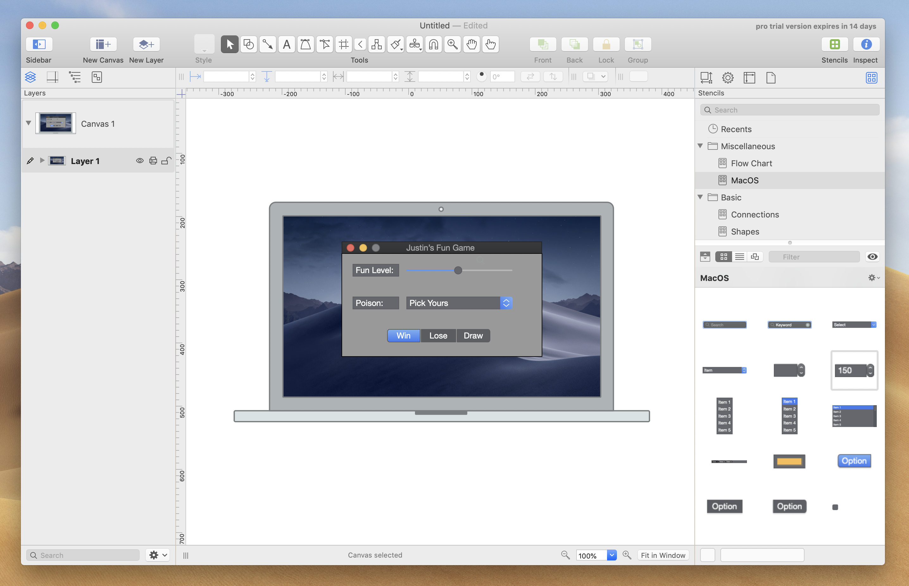This screenshot has height=586, width=909.
Task: Toggle Layer 1 visibility
Action: click(x=140, y=160)
